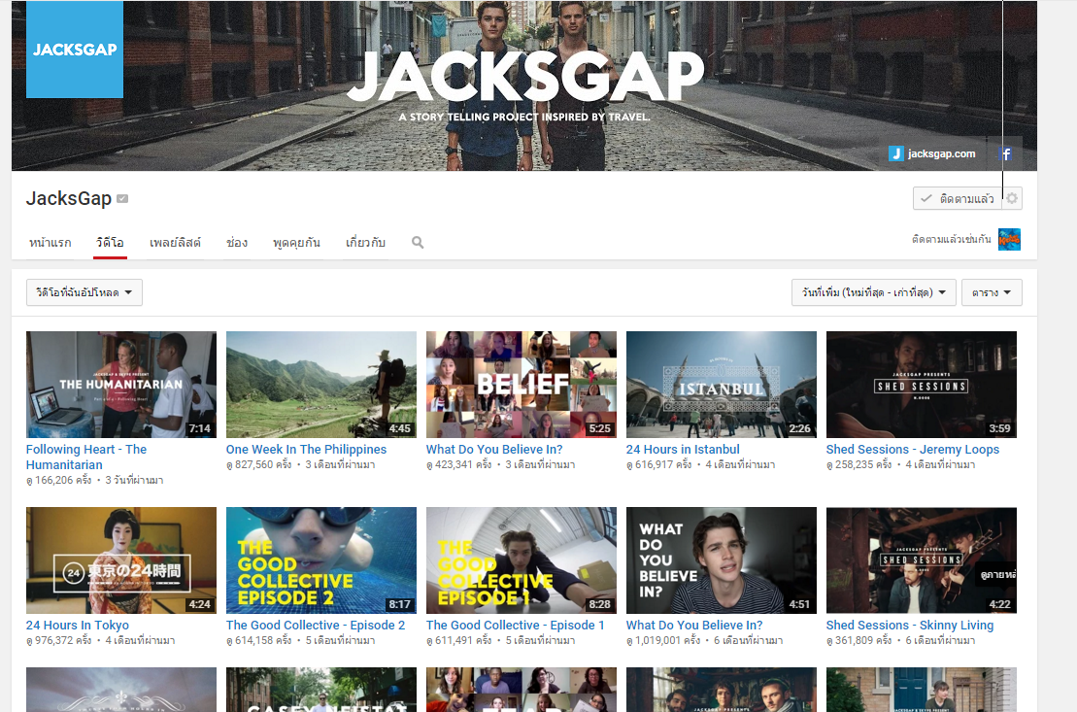The image size is (1077, 712).
Task: Play the 4:22 Shed Sessions thumbnail
Action: pos(921,560)
